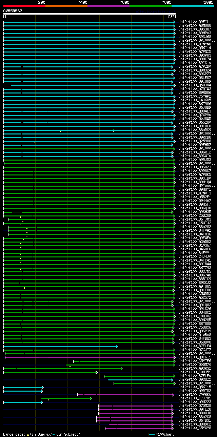The width and height of the screenshot is (217, 437).
Task: Select the UniRef100_Q75M28 label
Action: (x=195, y=405)
